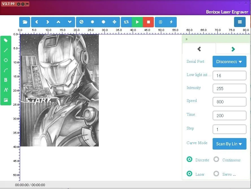Open the hamburger menu button
251x189 pixels.
240,22
